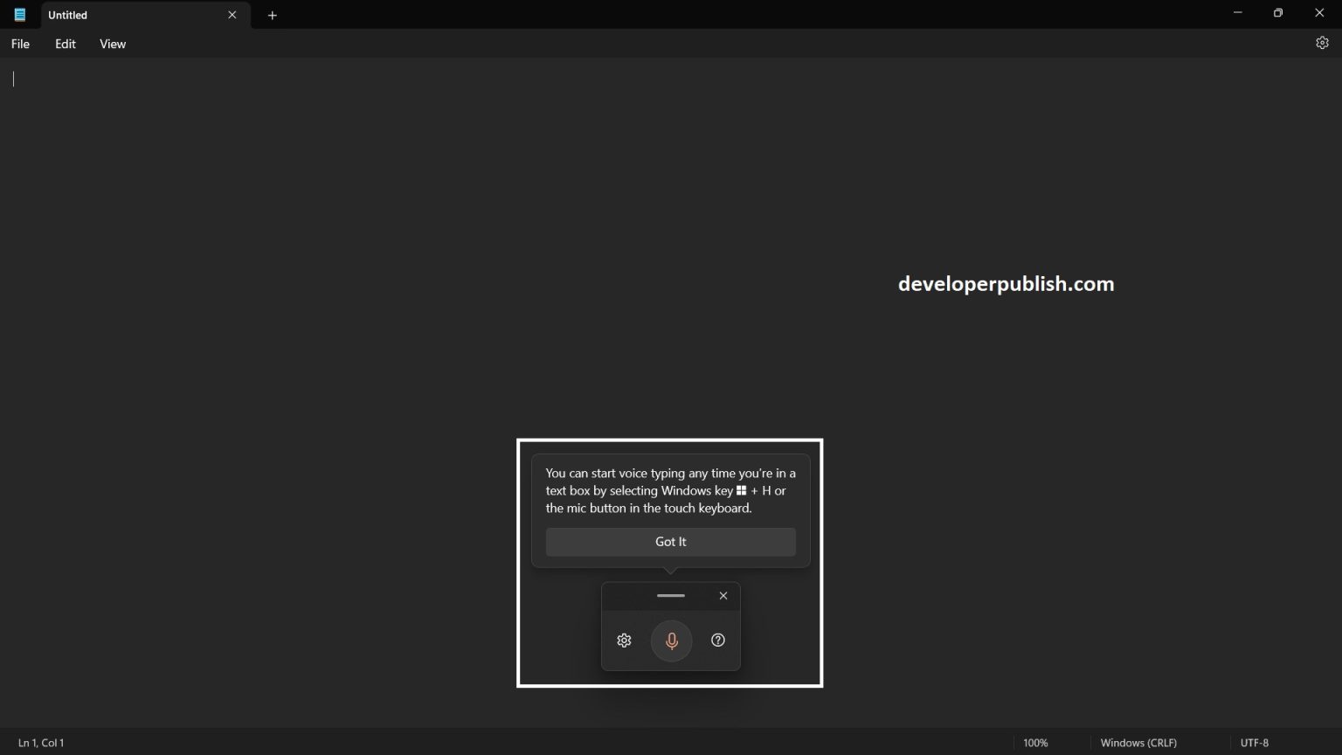Image resolution: width=1342 pixels, height=755 pixels.
Task: Open Notepad settings gear icon
Action: click(x=1322, y=43)
